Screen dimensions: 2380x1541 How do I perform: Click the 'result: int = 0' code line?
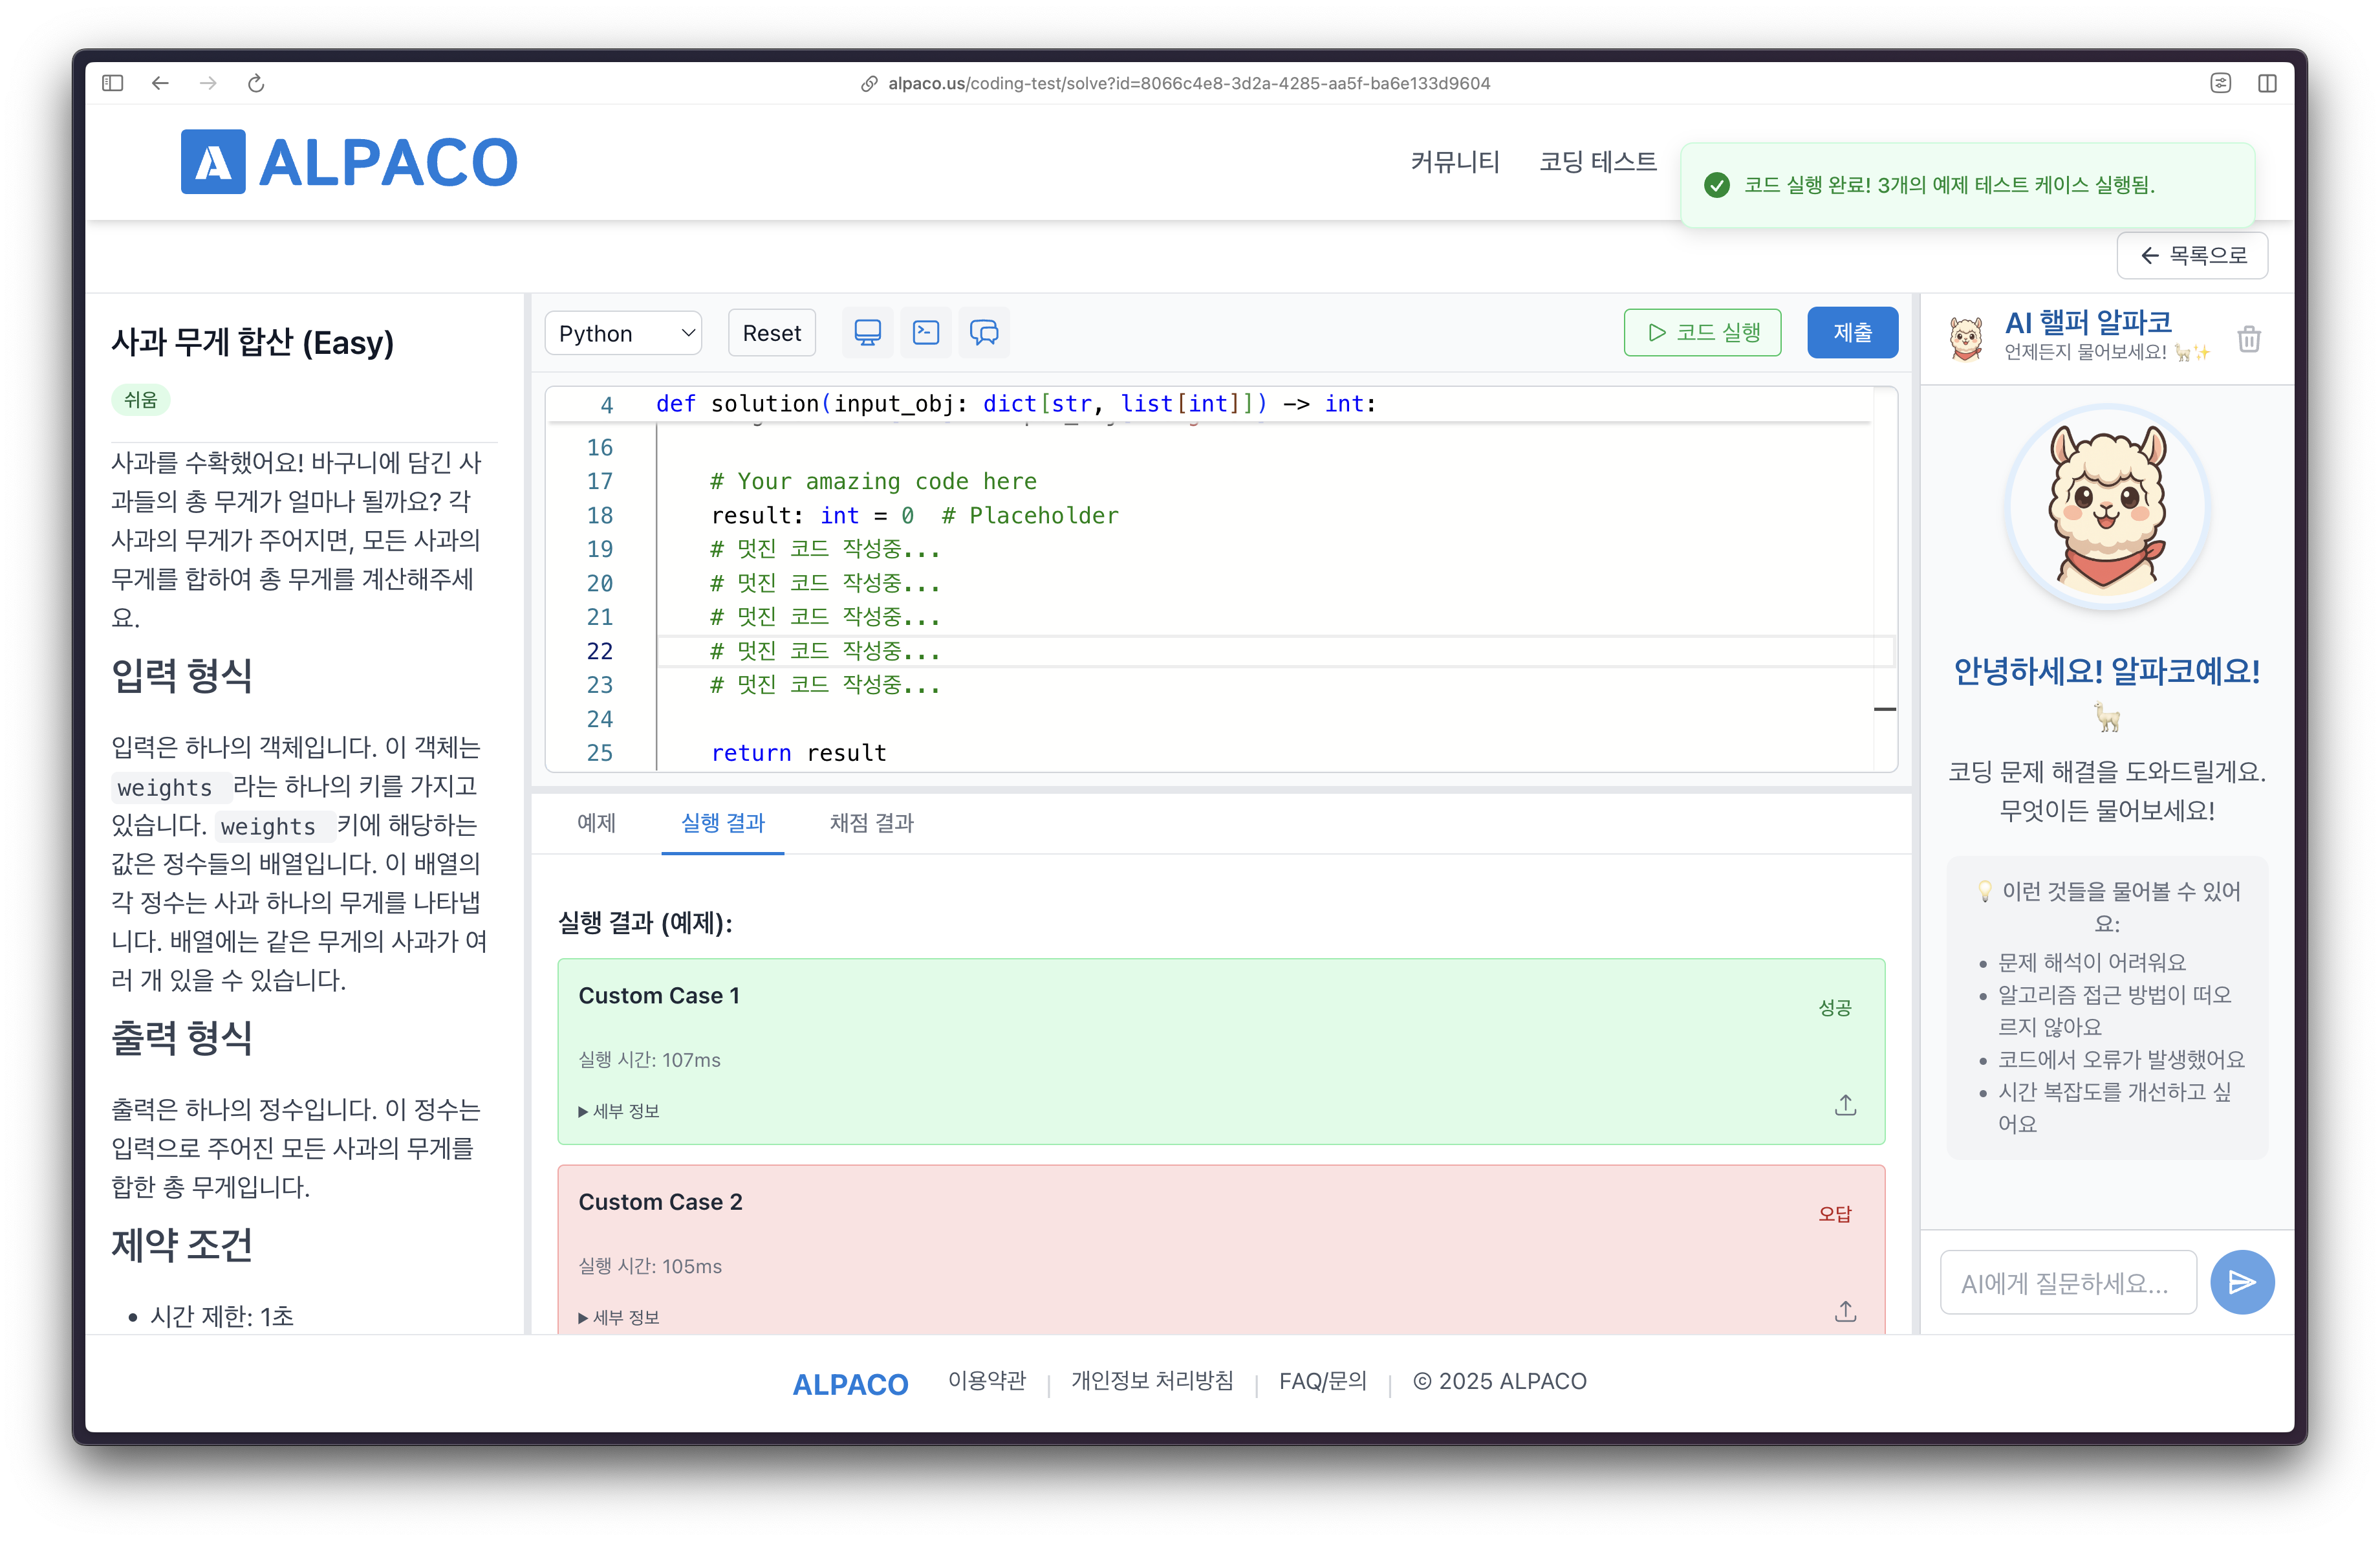914,515
